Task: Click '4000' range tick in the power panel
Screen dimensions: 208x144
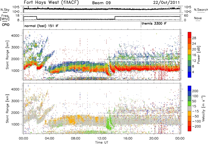Action: point(15,36)
